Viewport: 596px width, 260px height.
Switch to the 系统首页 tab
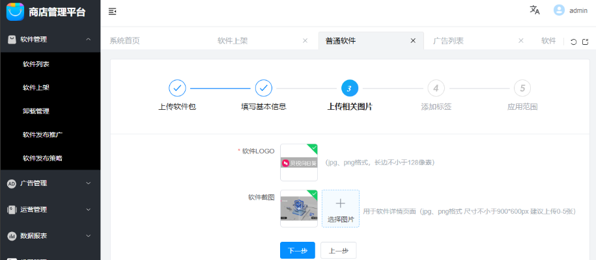[124, 40]
